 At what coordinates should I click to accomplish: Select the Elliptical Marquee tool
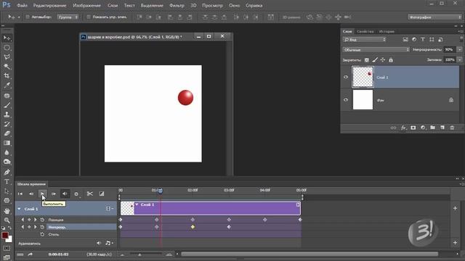tap(7, 48)
